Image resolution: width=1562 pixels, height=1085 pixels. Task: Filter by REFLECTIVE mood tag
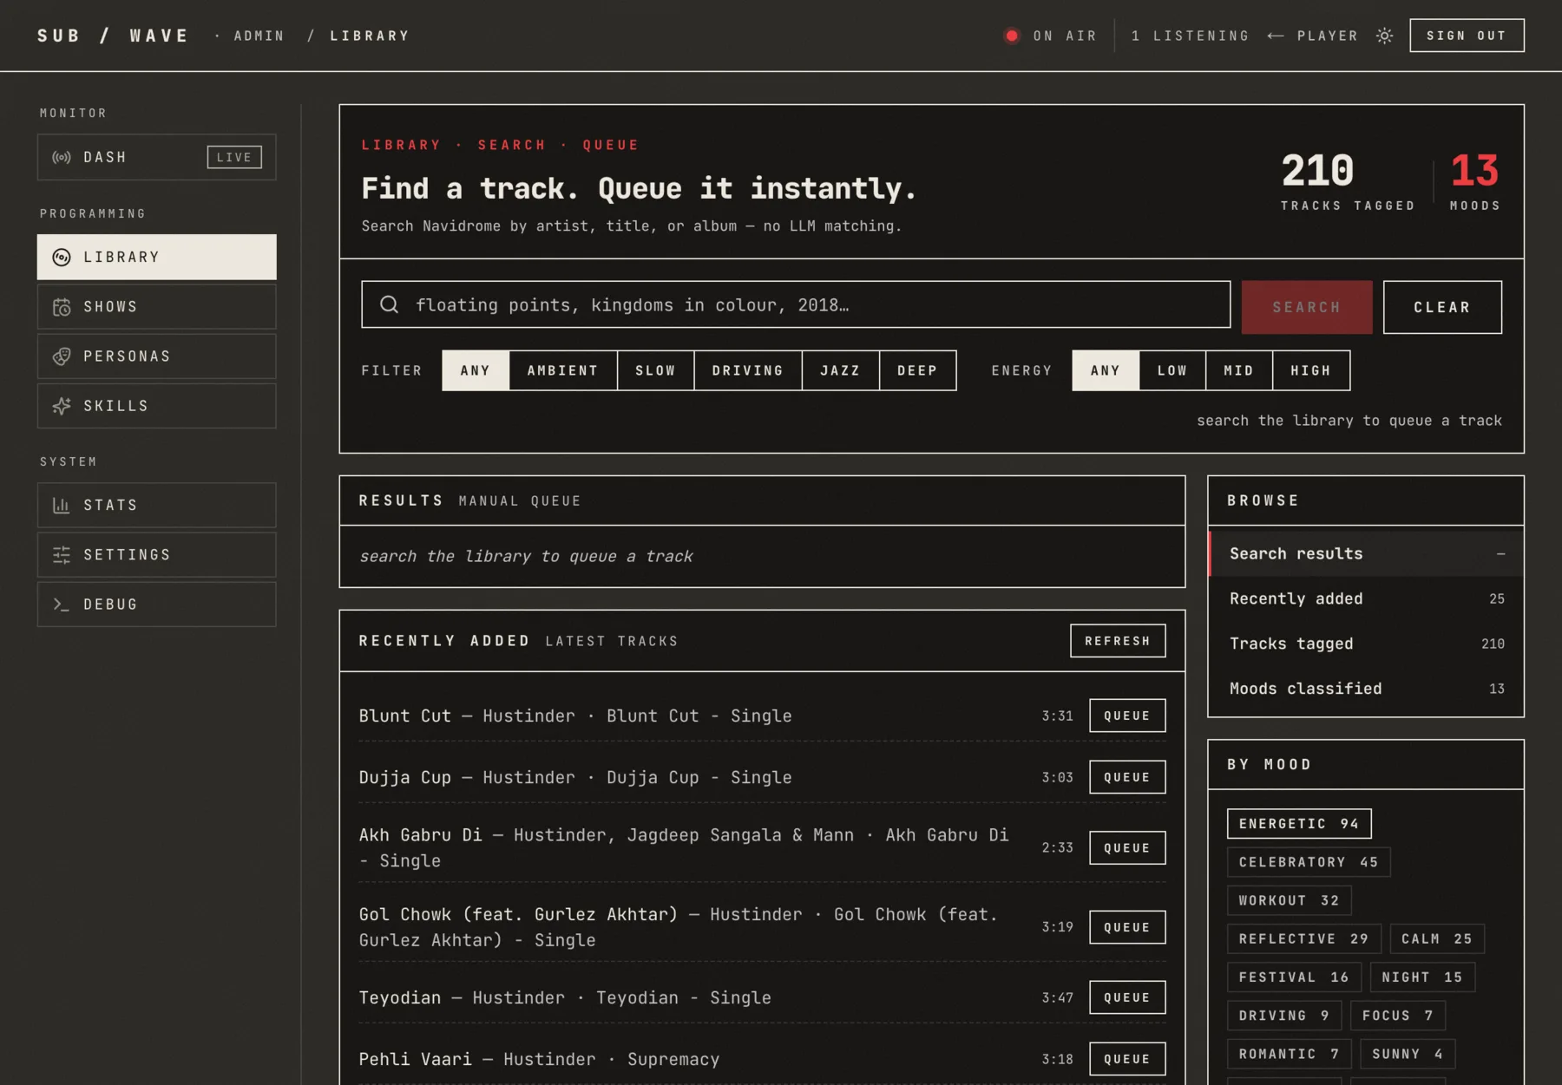click(x=1303, y=938)
